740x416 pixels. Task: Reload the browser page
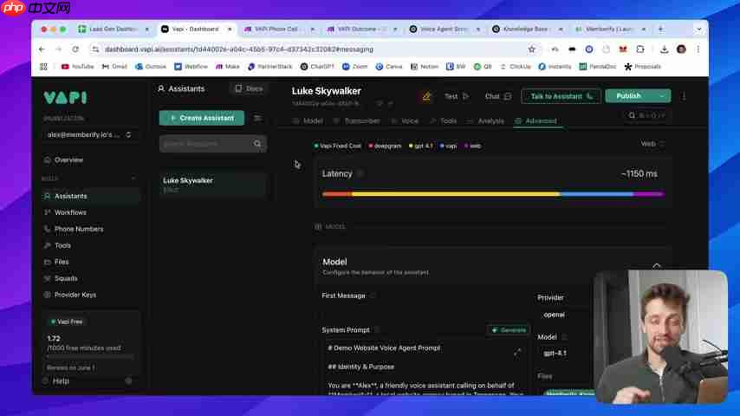click(x=75, y=49)
